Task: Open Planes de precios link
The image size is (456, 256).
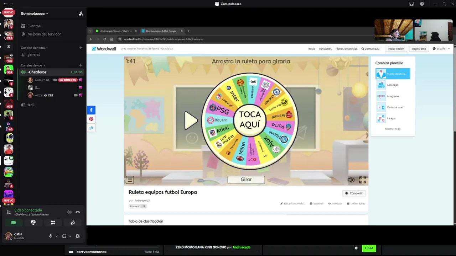Action: 346,49
